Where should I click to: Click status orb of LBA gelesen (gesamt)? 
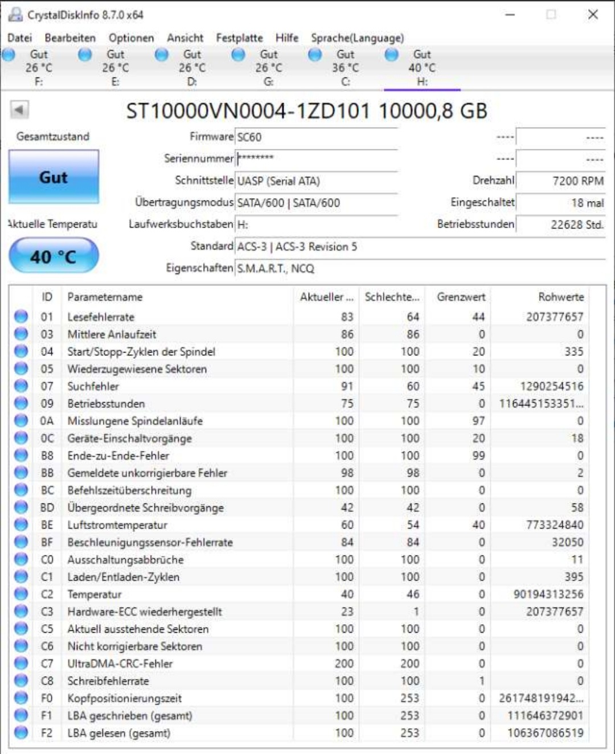(x=21, y=732)
